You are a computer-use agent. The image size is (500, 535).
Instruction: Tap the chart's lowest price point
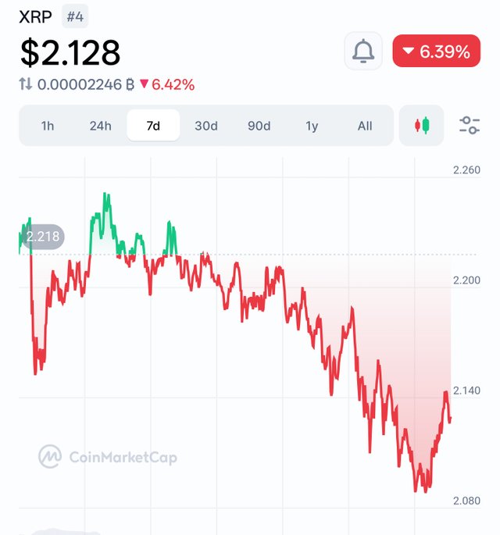[426, 491]
